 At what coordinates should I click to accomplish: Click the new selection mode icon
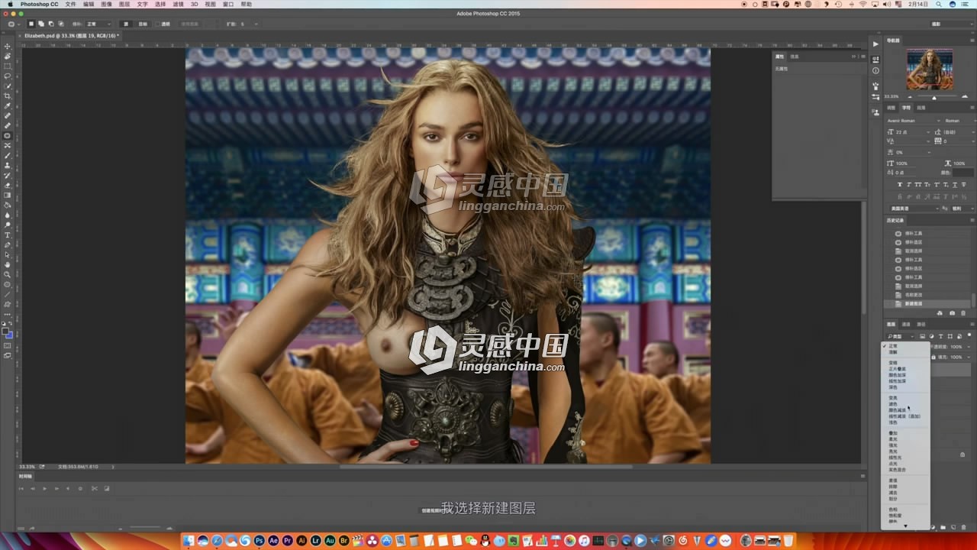[x=31, y=24]
